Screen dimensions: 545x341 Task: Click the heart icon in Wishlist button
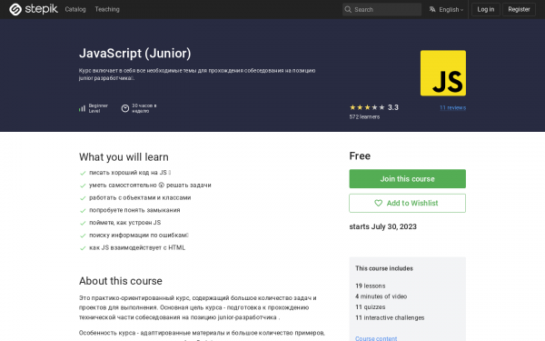coord(378,203)
